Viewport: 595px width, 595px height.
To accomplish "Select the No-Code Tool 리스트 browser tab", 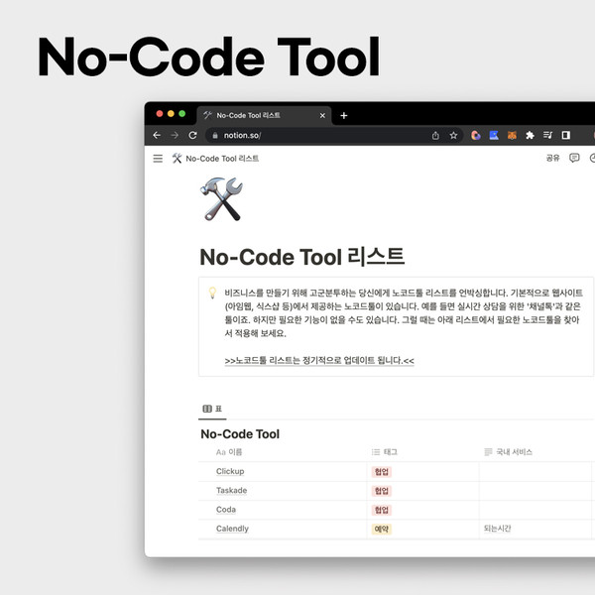I will [264, 115].
